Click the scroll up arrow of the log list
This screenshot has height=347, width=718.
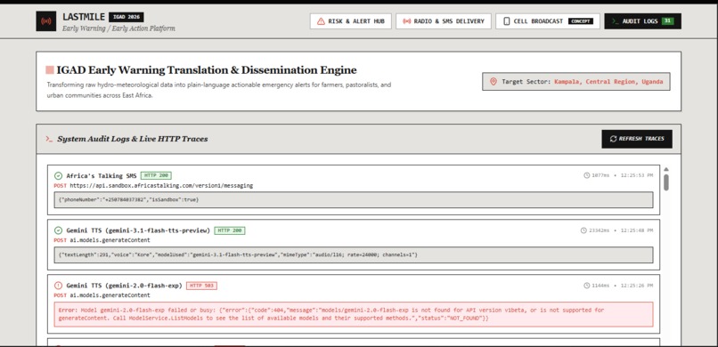tap(666, 169)
